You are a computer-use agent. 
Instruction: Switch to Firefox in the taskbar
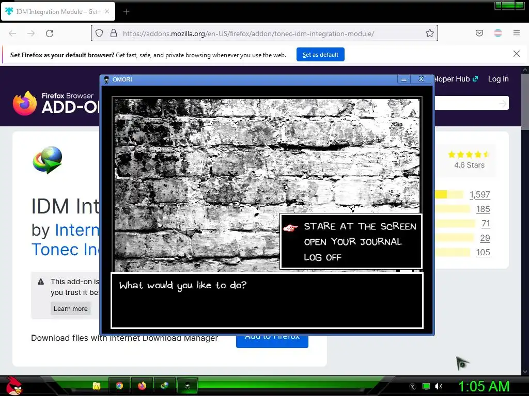[142, 386]
